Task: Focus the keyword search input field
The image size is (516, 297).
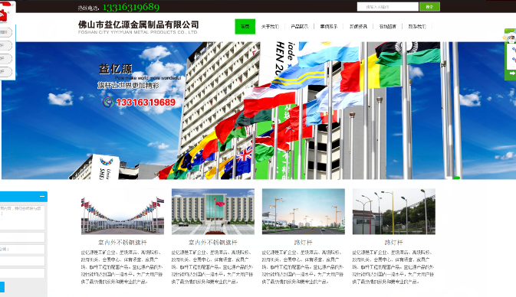Action: tap(388, 7)
